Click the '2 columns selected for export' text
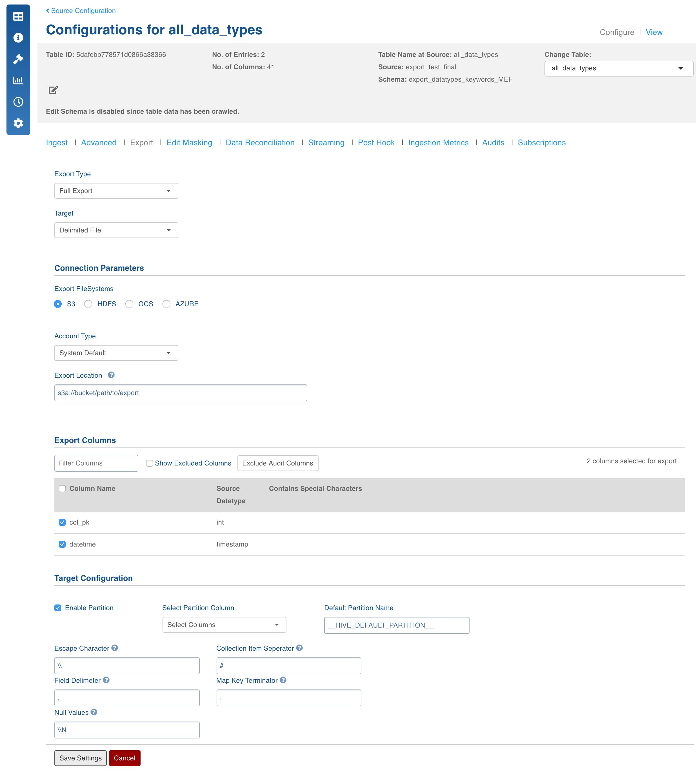Viewport: 696px width, 777px height. (x=631, y=461)
